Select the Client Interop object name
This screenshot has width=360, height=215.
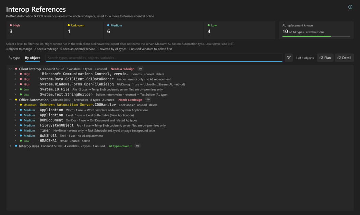pos(30,69)
